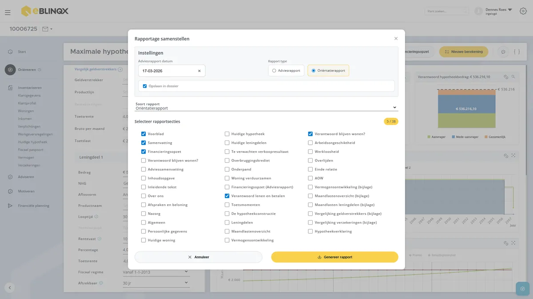
Task: Go to Woningen in the sidebar
Action: (x=26, y=111)
